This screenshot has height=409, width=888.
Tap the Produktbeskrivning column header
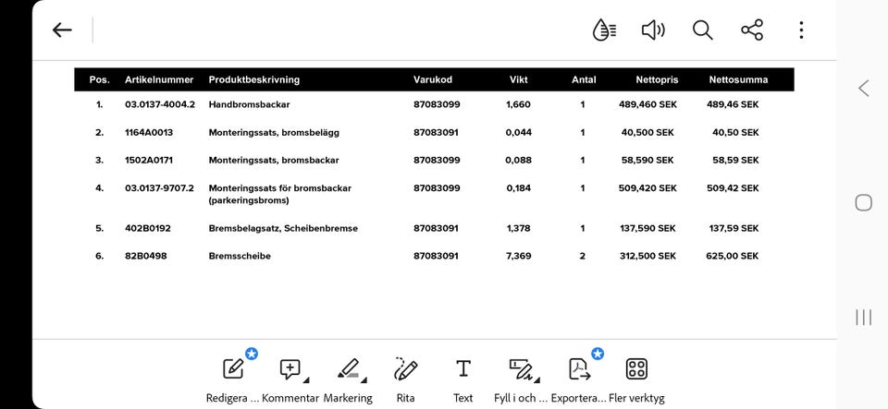coord(254,80)
